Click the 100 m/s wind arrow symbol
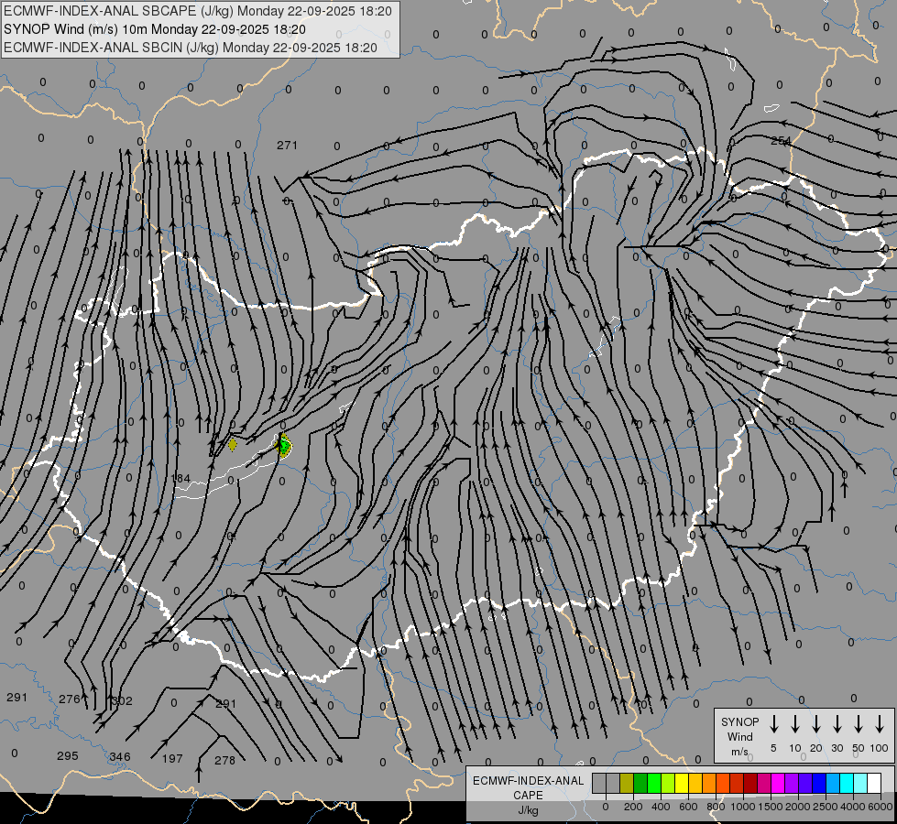Viewport: 897px width, 824px height. 880,724
